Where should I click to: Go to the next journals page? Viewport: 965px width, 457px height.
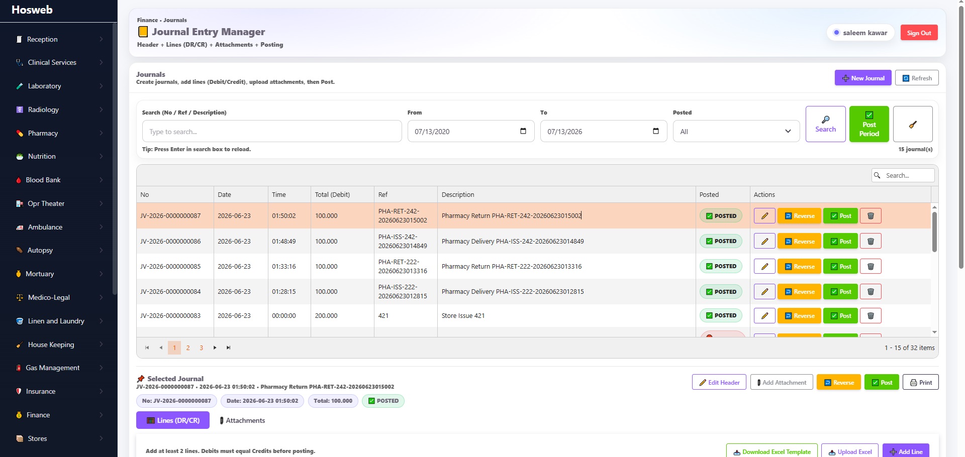coord(215,348)
